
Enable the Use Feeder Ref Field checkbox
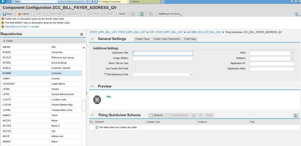coord(134,68)
